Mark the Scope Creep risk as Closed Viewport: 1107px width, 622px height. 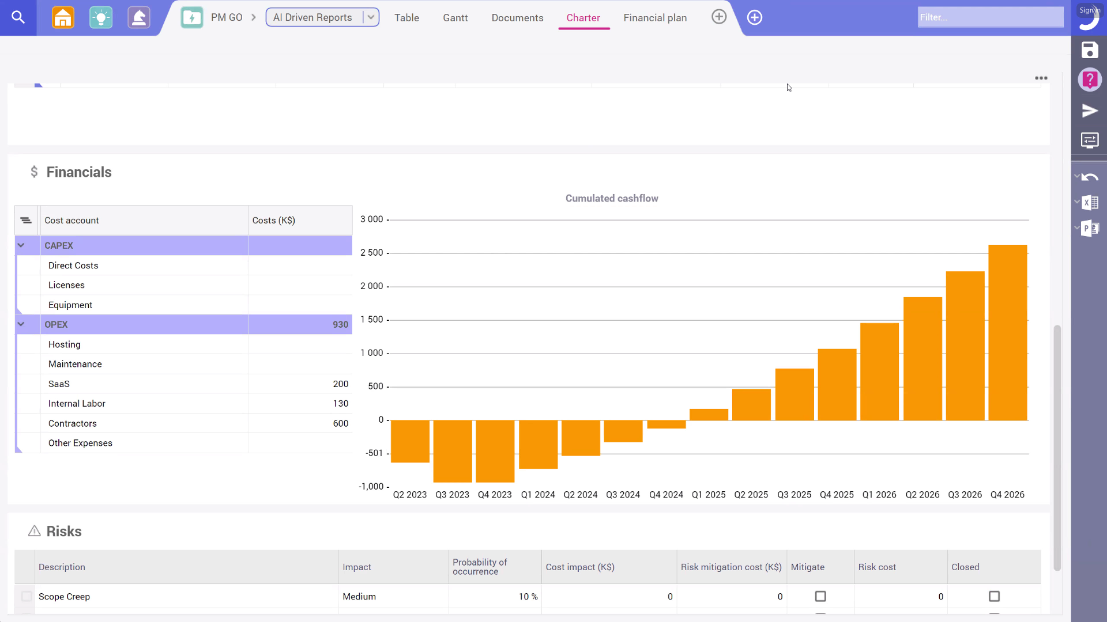[x=993, y=597]
